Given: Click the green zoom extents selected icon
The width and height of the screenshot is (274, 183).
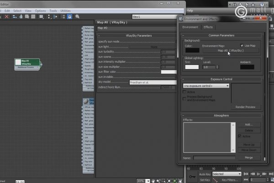Looking at the screenshot, I should (174, 181).
